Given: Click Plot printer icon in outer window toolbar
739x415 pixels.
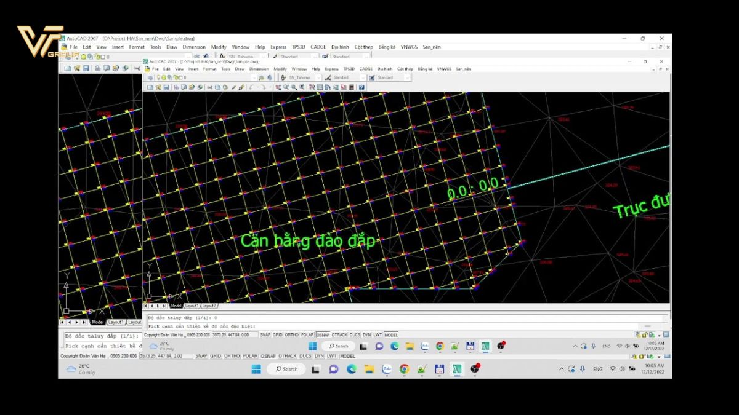Looking at the screenshot, I should tap(97, 68).
